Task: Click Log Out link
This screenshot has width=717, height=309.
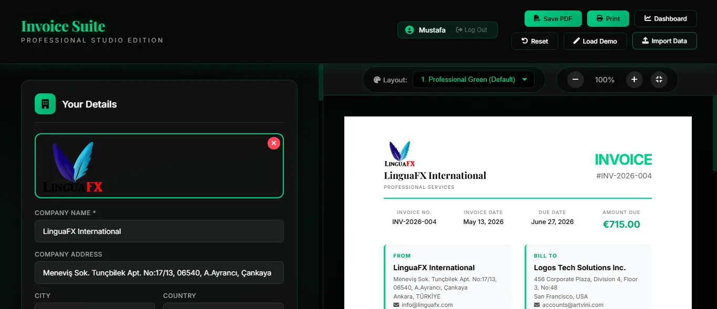Action: pyautogui.click(x=472, y=30)
